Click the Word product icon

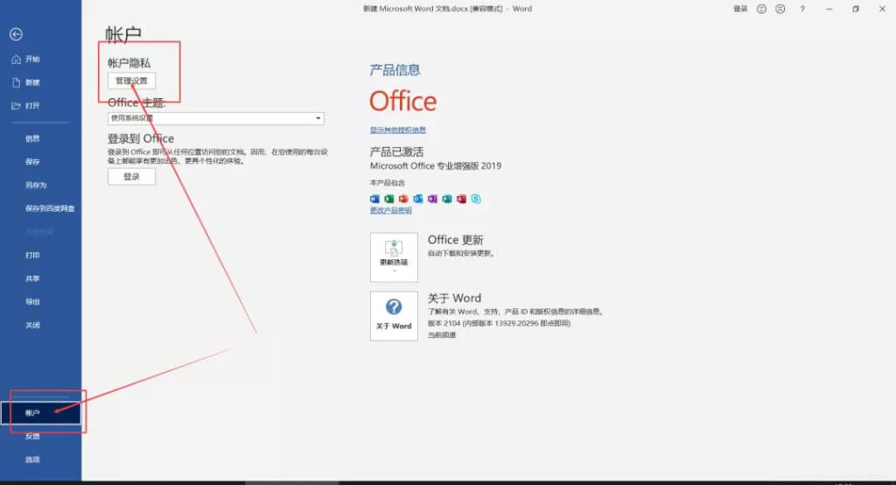(374, 199)
